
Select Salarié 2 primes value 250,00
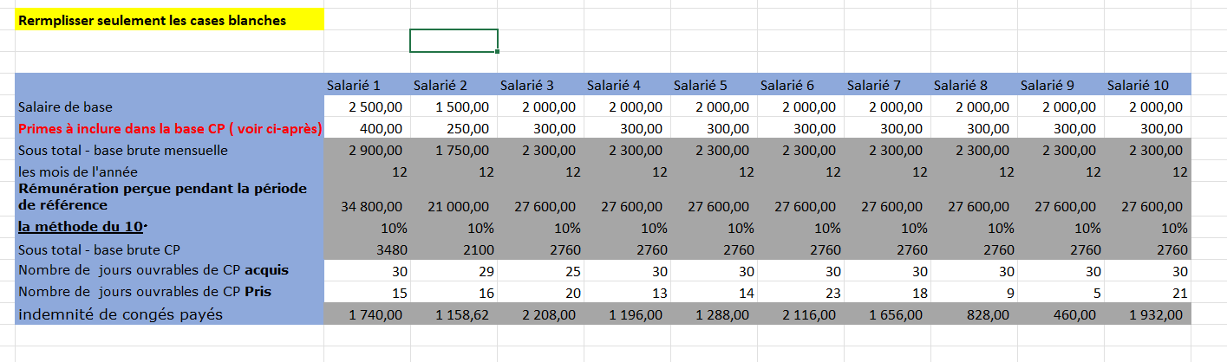click(467, 129)
